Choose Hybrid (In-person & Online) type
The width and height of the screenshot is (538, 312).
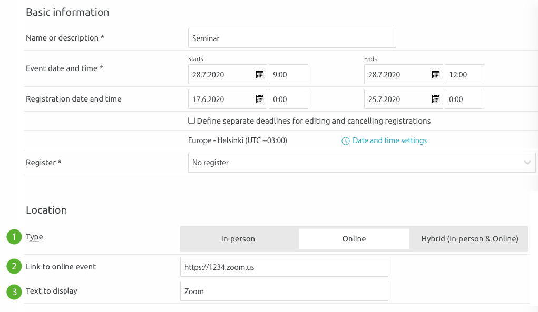pos(469,239)
